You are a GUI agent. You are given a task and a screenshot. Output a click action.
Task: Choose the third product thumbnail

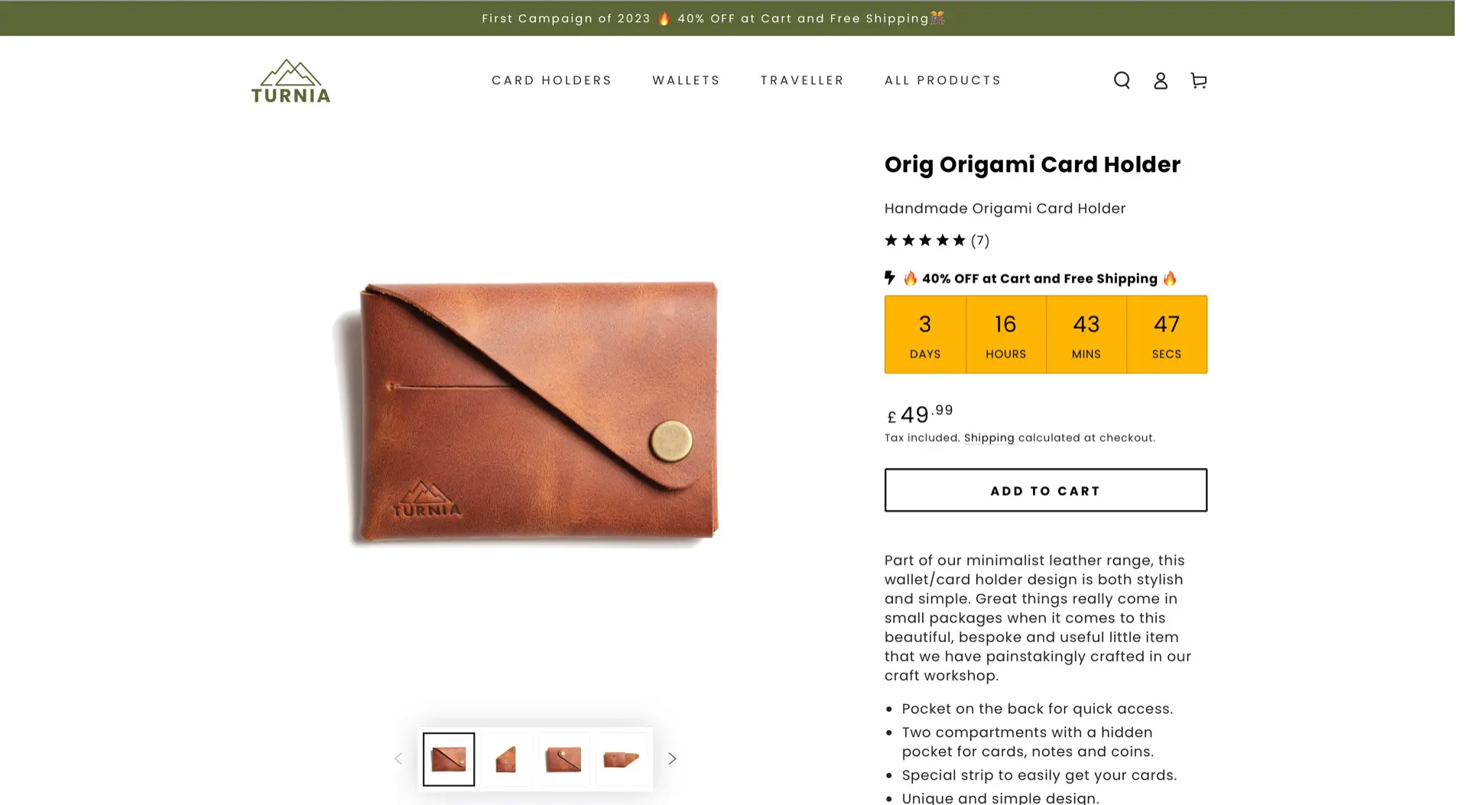pos(563,759)
